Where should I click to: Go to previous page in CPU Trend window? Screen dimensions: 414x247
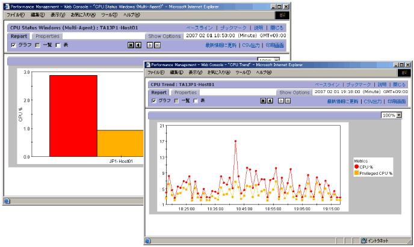coord(270,101)
